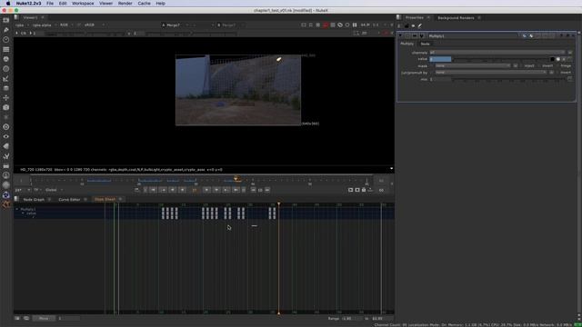Open the Render menu
The image size is (582, 327).
tap(125, 4)
